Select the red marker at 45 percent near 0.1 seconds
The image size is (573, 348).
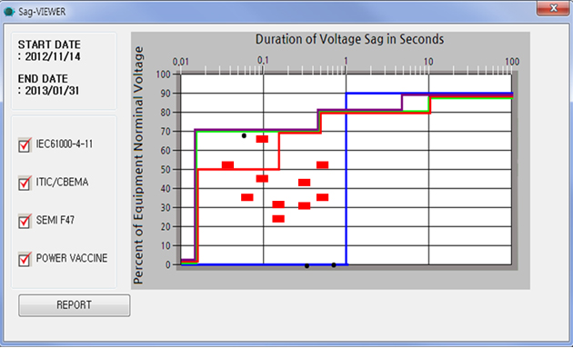[x=262, y=179]
